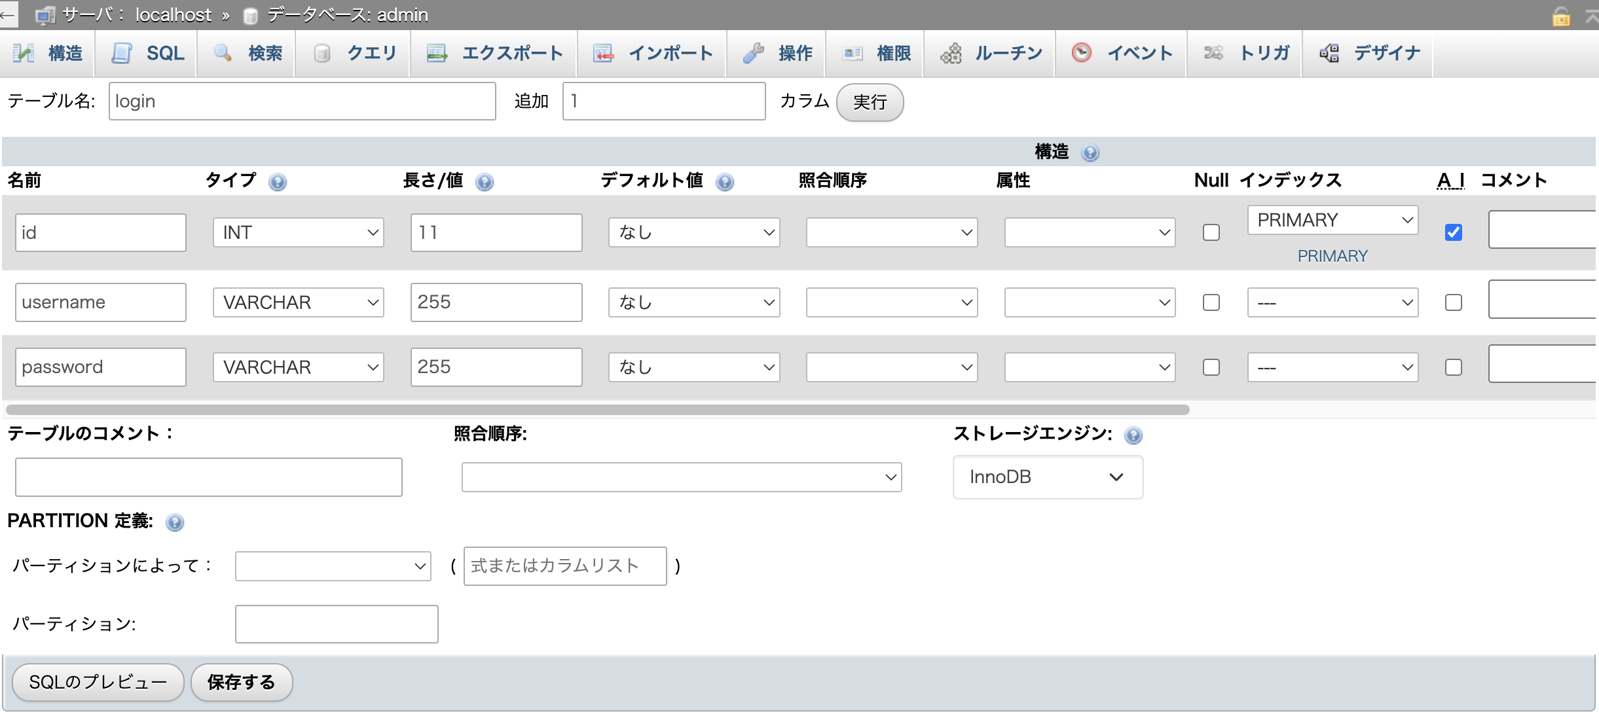Screen dimensions: 1599x724
Task: Open the ルーチン (Routines) section
Action: click(x=989, y=54)
